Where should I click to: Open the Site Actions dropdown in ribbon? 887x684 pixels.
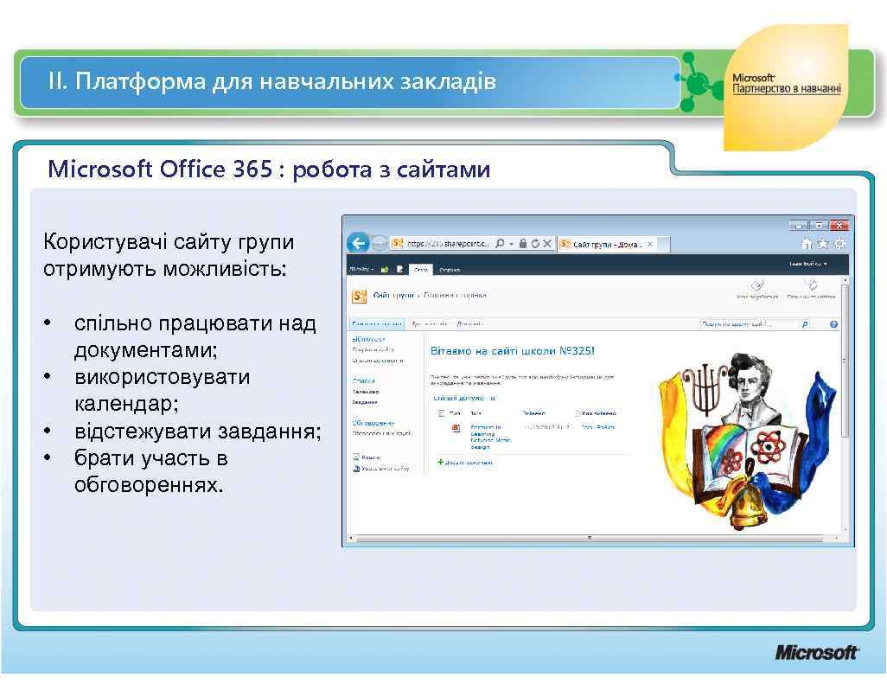point(361,269)
